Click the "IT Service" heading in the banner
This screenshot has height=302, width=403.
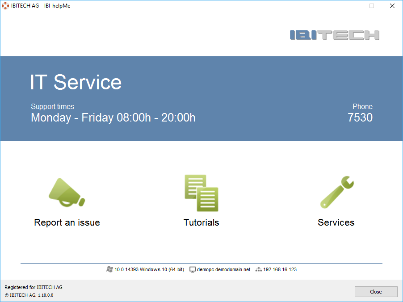pos(76,82)
